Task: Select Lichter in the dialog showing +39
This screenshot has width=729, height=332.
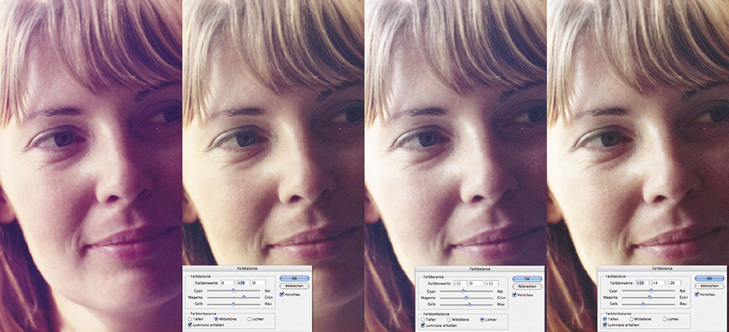Action: (249, 319)
